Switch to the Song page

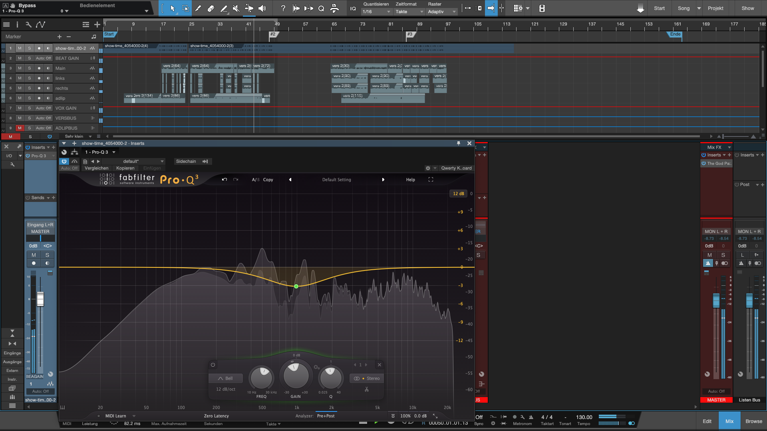(x=684, y=8)
